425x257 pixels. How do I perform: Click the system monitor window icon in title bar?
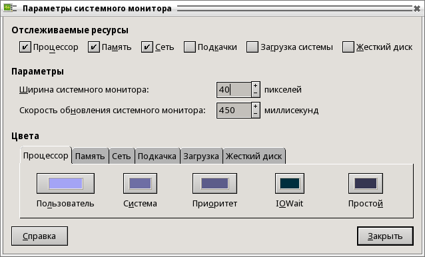pyautogui.click(x=7, y=8)
